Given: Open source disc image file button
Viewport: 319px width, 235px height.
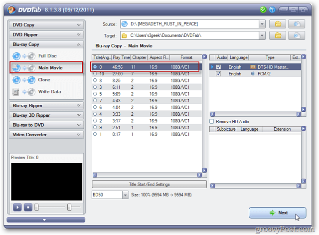Looking at the screenshot, I should pos(297,24).
